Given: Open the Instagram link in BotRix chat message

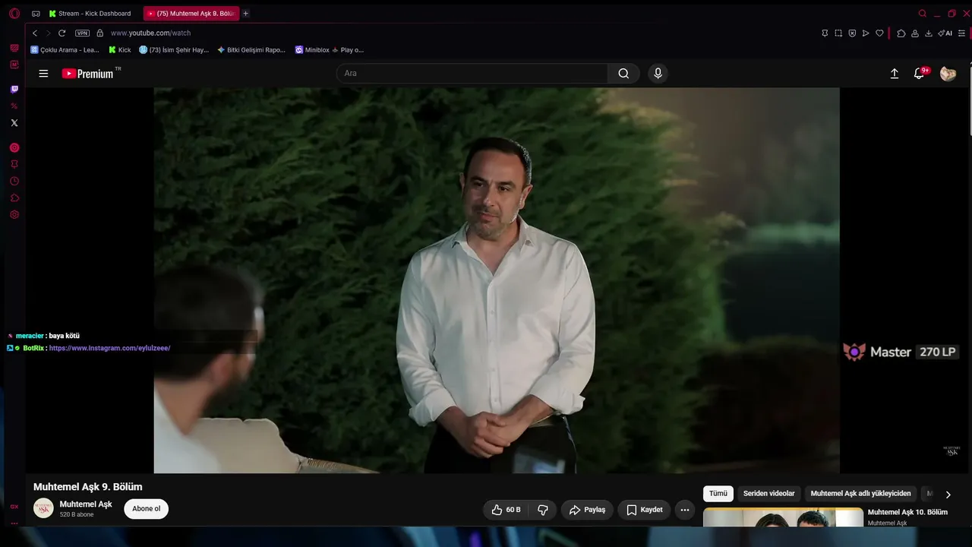Looking at the screenshot, I should (109, 348).
